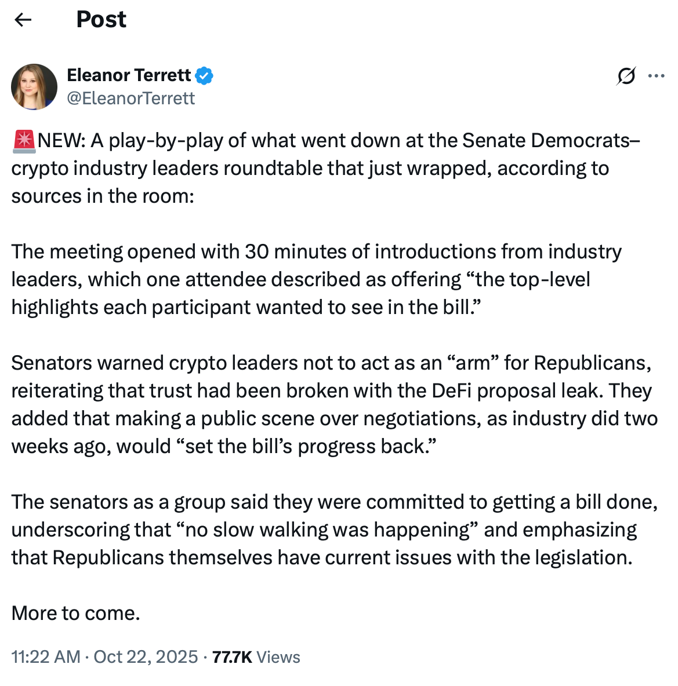Click the 11:22 AM timestamp
Image resolution: width=678 pixels, height=686 pixels.
[x=46, y=657]
